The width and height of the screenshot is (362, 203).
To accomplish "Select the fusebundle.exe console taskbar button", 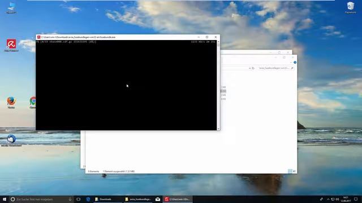I will pyautogui.click(x=177, y=199).
